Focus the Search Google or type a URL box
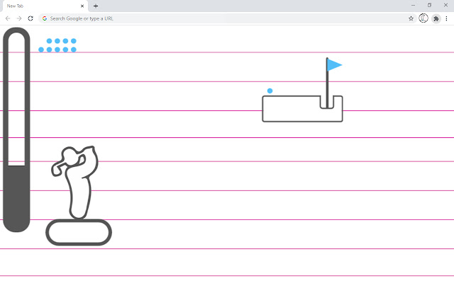The height and width of the screenshot is (283, 454). [213, 18]
